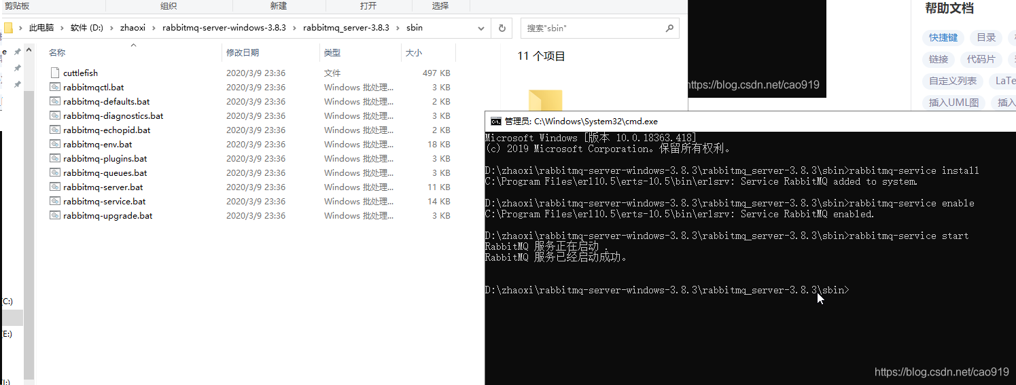Select the file name rabbitmq-service.bat
Image resolution: width=1016 pixels, height=385 pixels.
[x=105, y=201]
